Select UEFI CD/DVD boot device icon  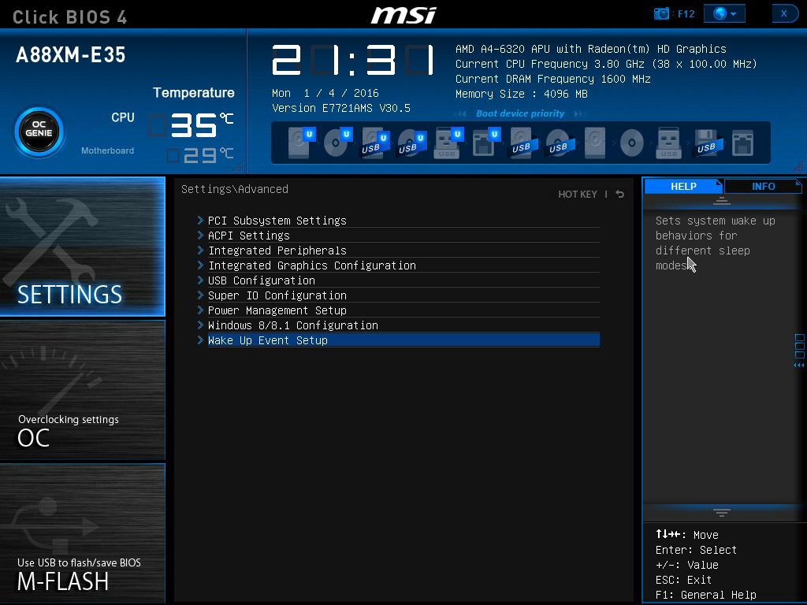click(x=338, y=143)
